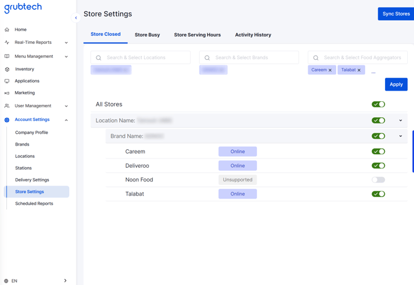Click the Marketing megaphone icon

tap(7, 93)
